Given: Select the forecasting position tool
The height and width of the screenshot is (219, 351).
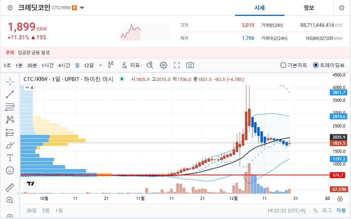Looking at the screenshot, I should (x=10, y=132).
